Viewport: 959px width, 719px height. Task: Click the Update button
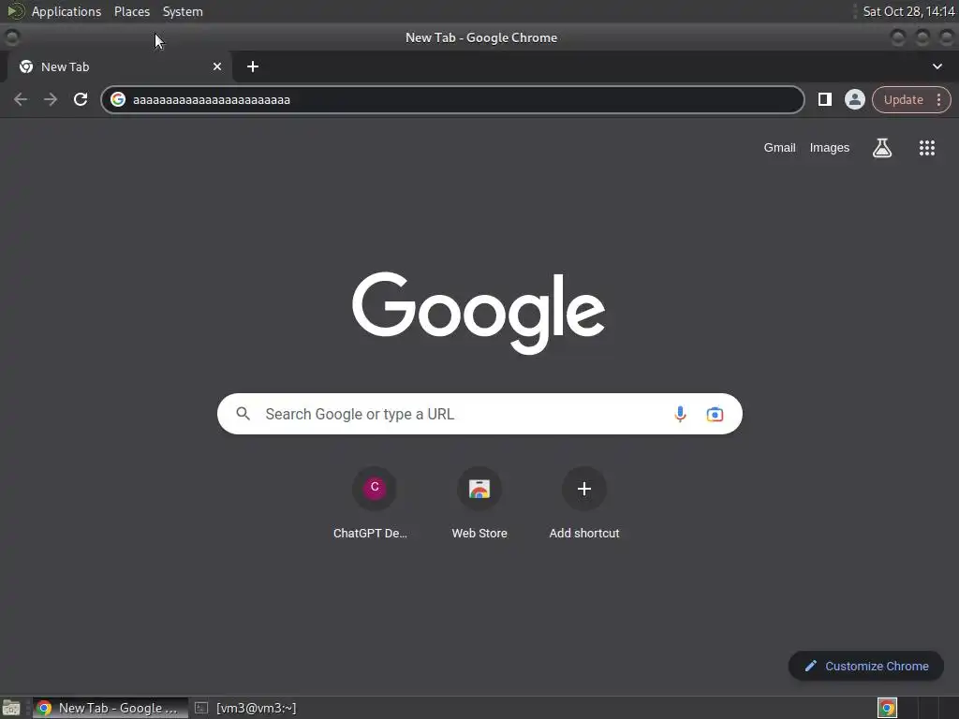coord(903,99)
